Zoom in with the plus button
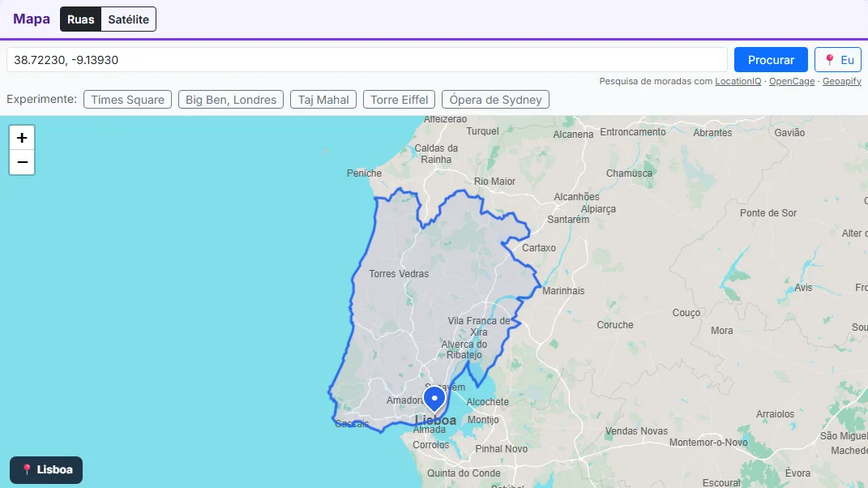The image size is (868, 488). 22,138
